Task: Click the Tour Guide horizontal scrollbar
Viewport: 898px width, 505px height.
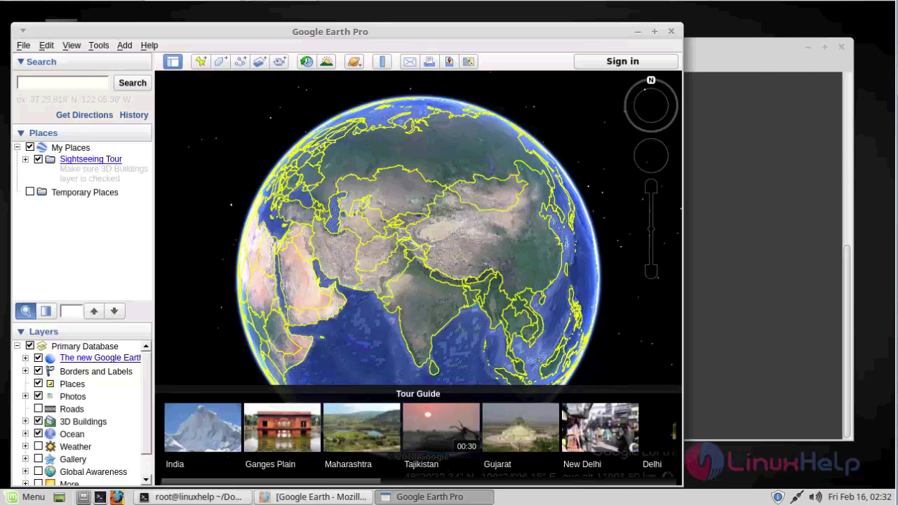Action: 271,481
